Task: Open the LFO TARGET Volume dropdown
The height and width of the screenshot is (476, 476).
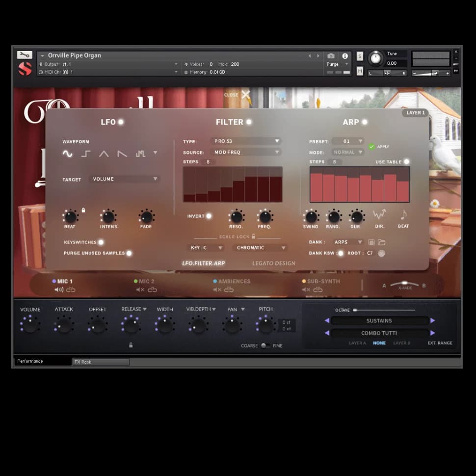Action: click(x=125, y=179)
